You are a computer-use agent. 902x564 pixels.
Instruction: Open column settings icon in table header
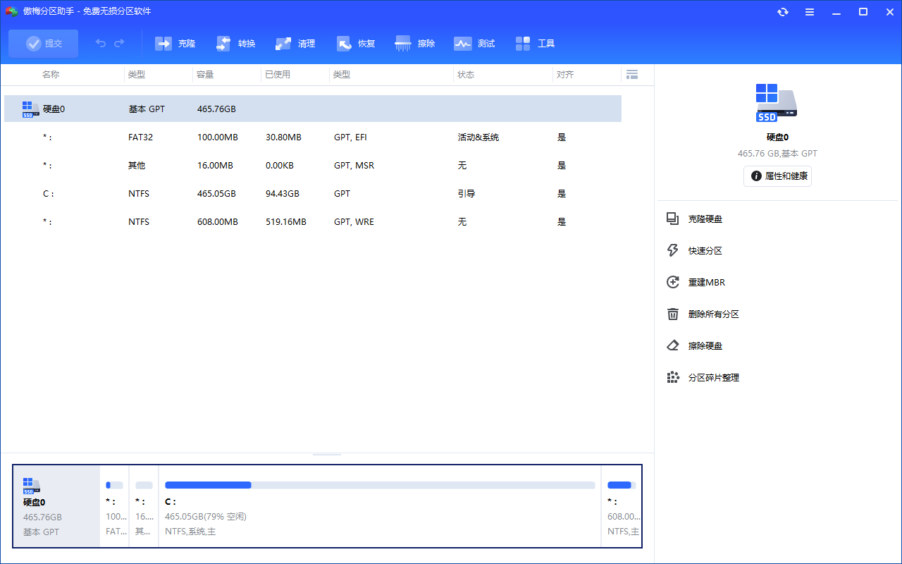click(x=631, y=75)
